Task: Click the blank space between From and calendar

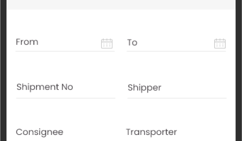Action: pyautogui.click(x=70, y=42)
